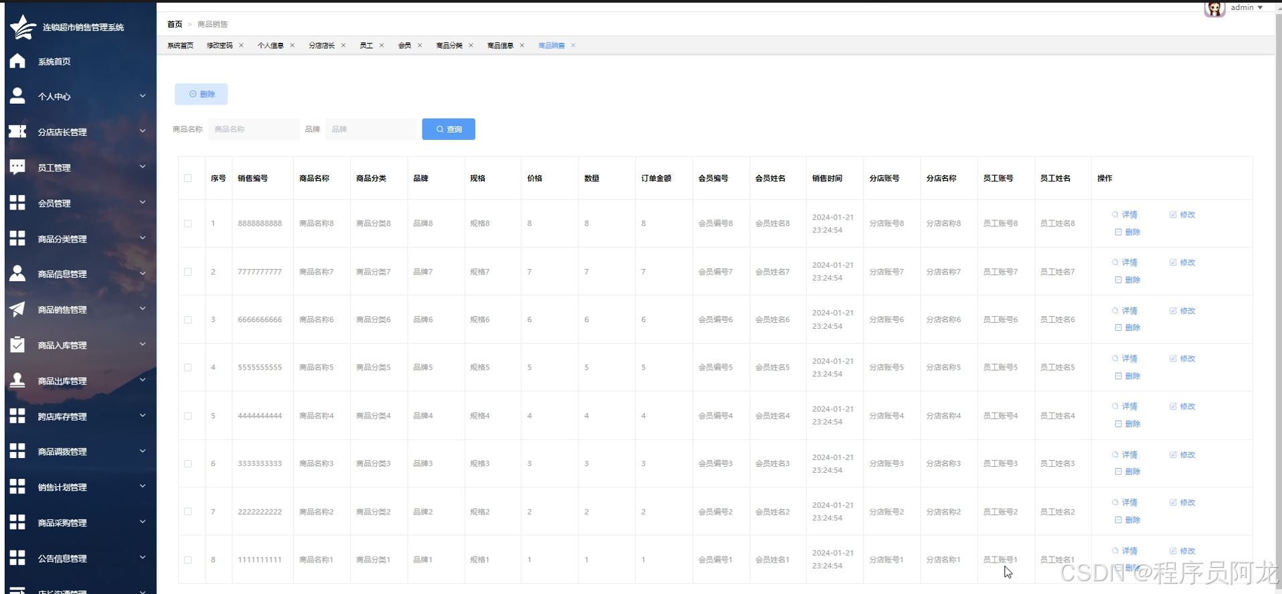Screen dimensions: 1282x594
Task: Check the row with 销售编号 8888888888
Action: [x=188, y=224]
